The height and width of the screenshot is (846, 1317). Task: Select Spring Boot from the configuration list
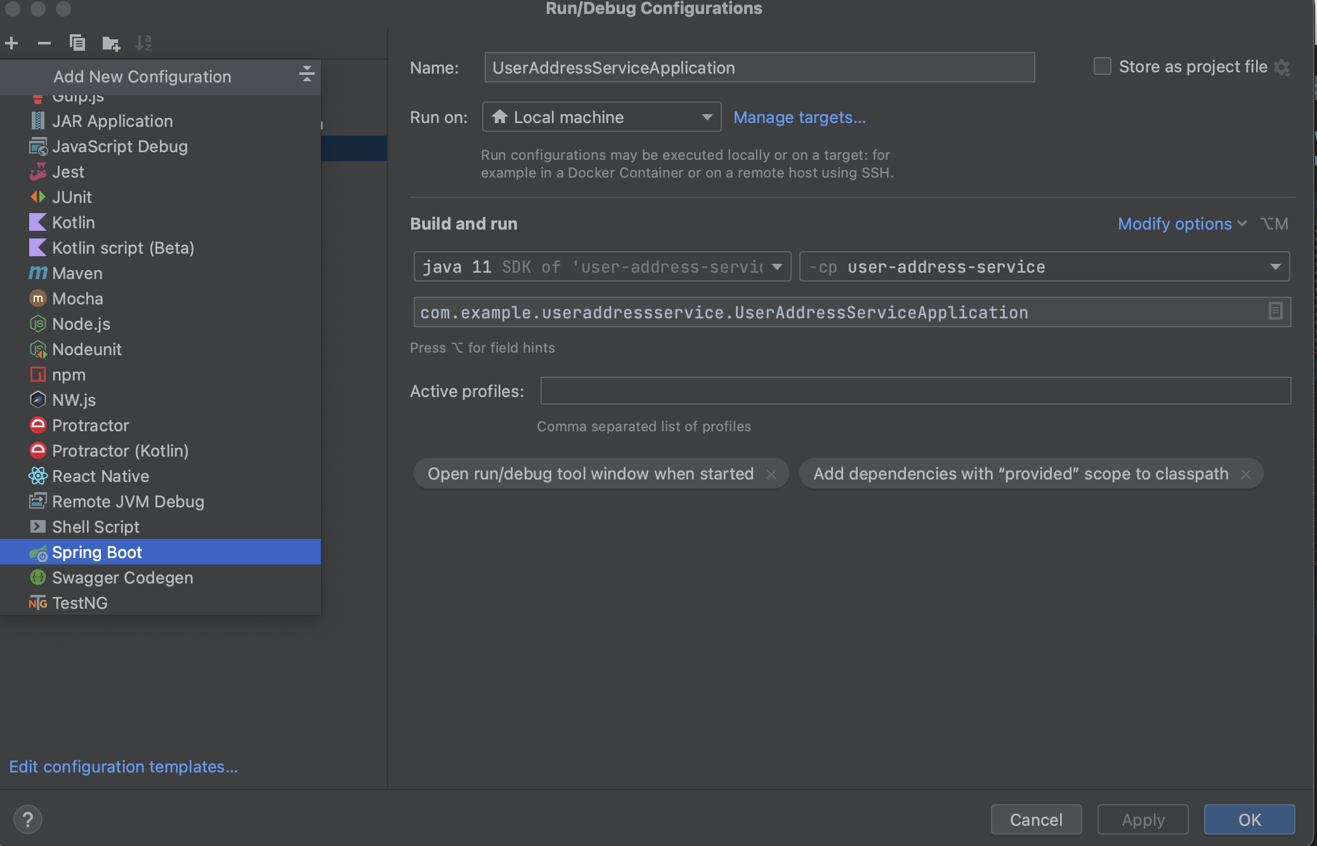pyautogui.click(x=97, y=552)
